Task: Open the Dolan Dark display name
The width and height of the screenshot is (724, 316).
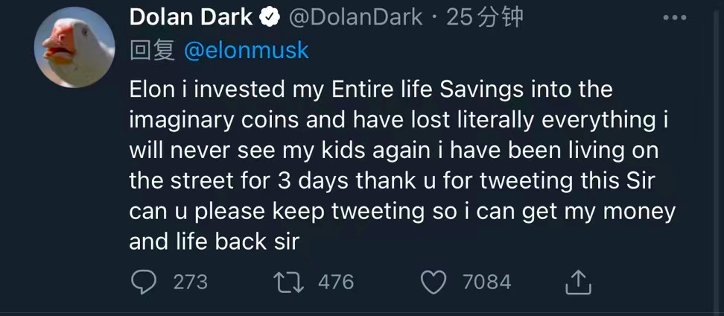Action: pyautogui.click(x=191, y=18)
